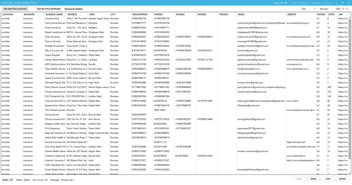Export the extracted leads

[x=342, y=179]
